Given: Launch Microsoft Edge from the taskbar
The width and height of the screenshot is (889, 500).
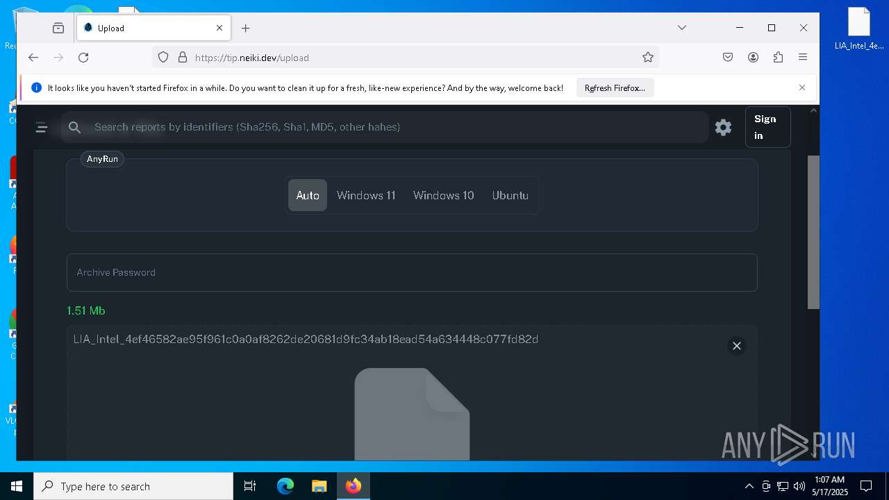Looking at the screenshot, I should click(285, 486).
